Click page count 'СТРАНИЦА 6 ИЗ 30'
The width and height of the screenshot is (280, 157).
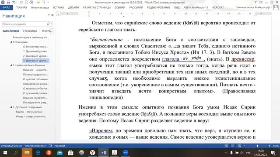coord(11,146)
